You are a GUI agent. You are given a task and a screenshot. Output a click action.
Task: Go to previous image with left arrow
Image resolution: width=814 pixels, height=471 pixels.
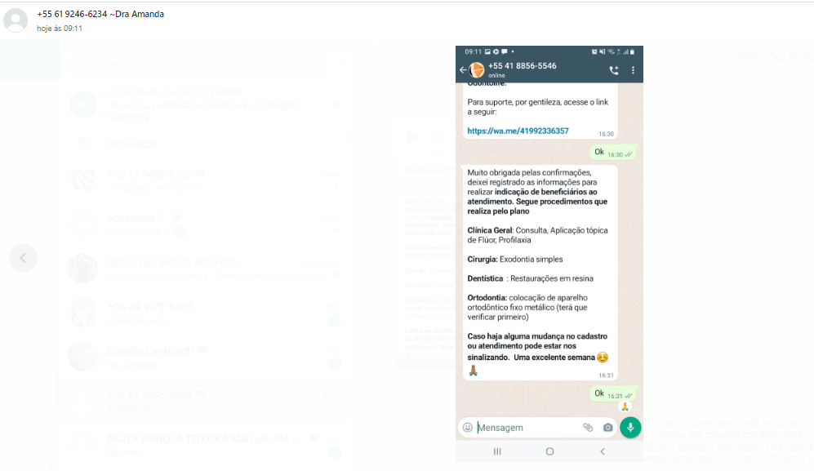tap(24, 258)
